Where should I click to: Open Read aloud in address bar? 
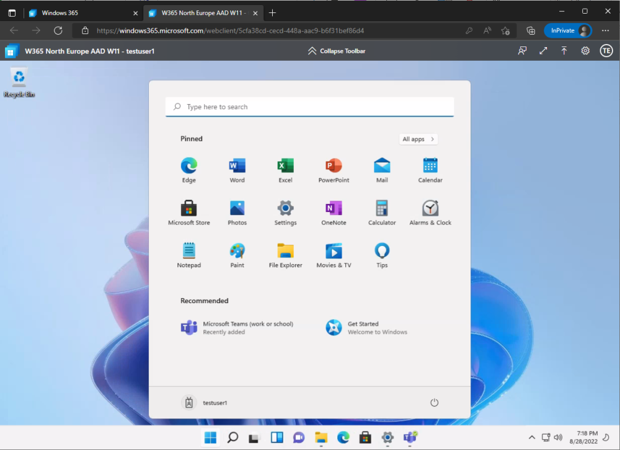click(x=487, y=30)
